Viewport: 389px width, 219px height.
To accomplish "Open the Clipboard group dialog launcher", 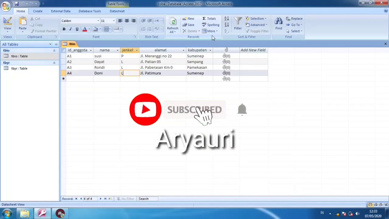I will [x=56, y=37].
